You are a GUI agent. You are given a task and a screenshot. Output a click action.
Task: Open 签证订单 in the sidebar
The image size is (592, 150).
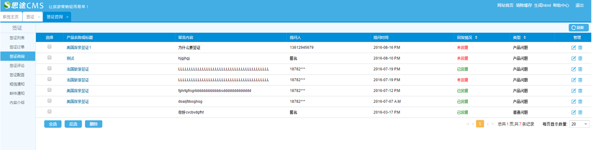click(x=17, y=47)
